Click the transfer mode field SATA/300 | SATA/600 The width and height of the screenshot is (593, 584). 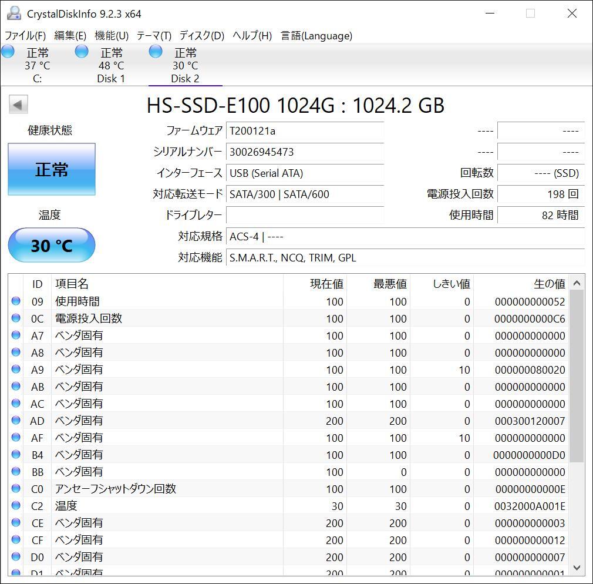tap(305, 194)
